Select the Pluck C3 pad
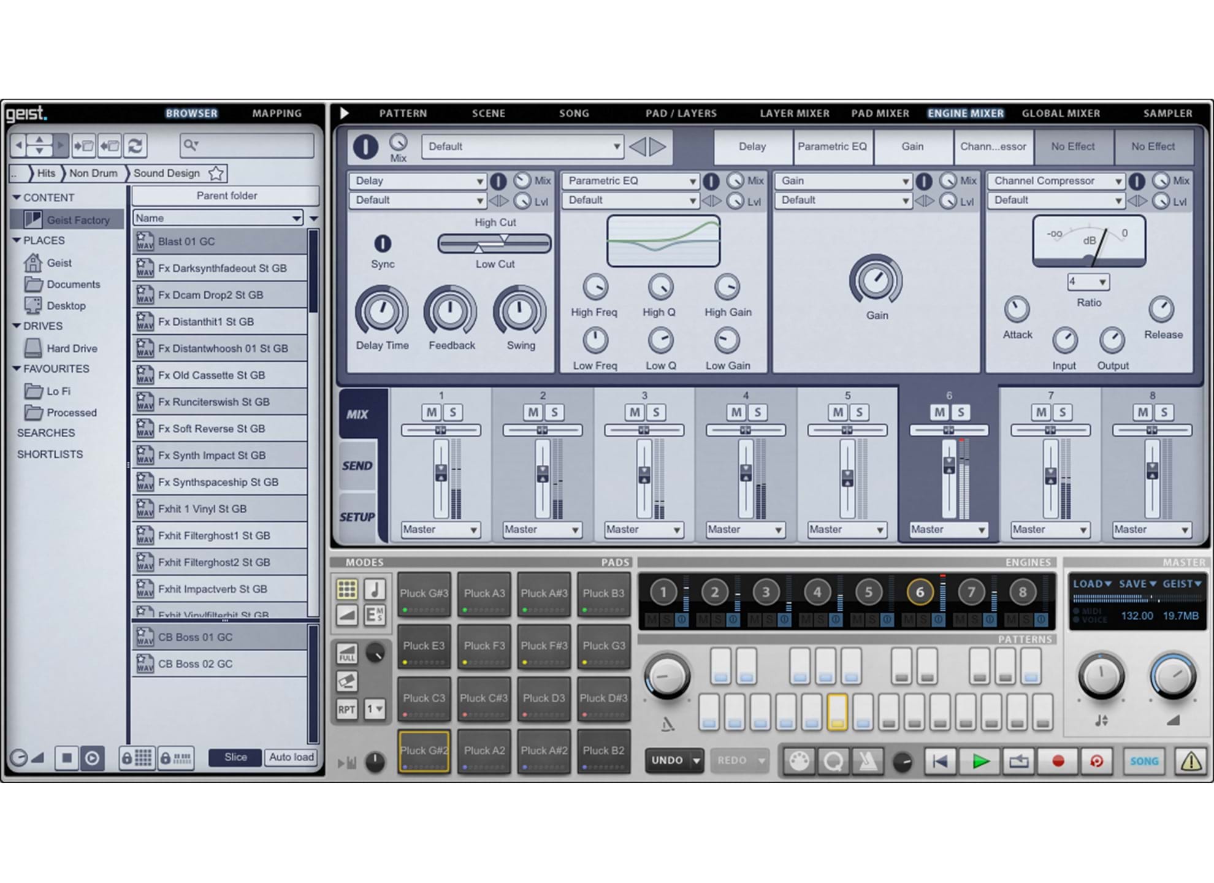The height and width of the screenshot is (883, 1214). pos(424,699)
